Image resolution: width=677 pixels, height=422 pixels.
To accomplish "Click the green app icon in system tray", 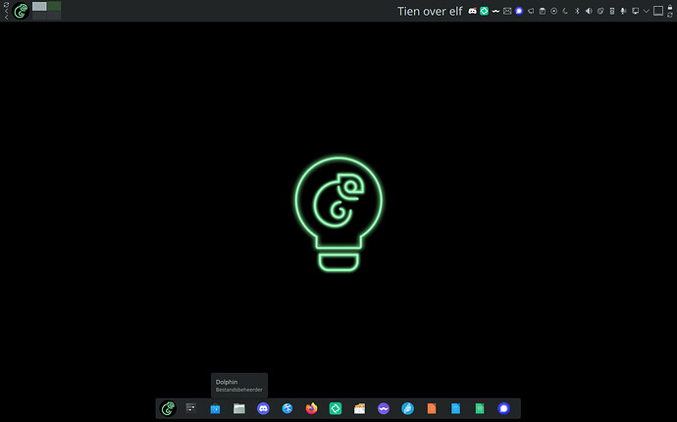I will pos(484,11).
